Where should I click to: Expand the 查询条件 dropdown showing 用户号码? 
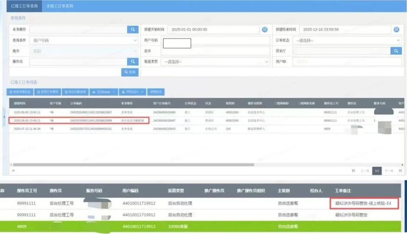[x=84, y=40]
